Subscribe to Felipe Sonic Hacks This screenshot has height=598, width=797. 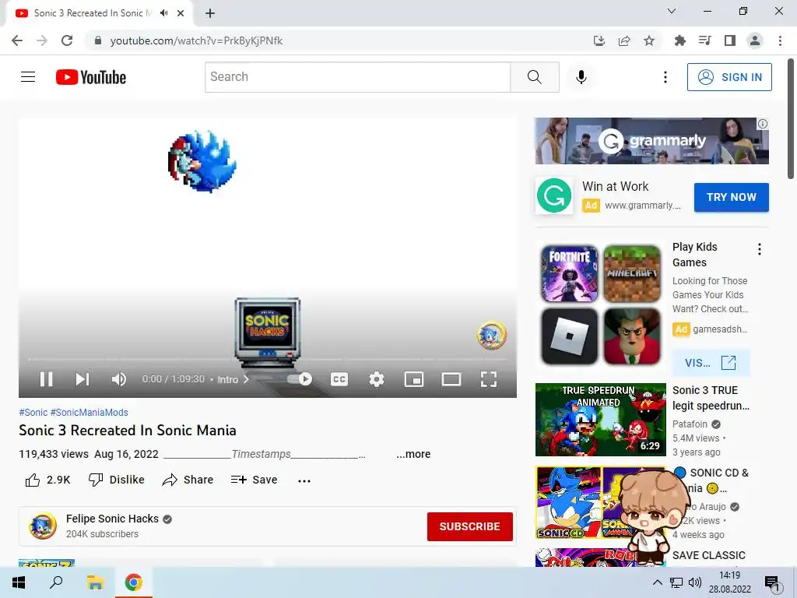[469, 526]
